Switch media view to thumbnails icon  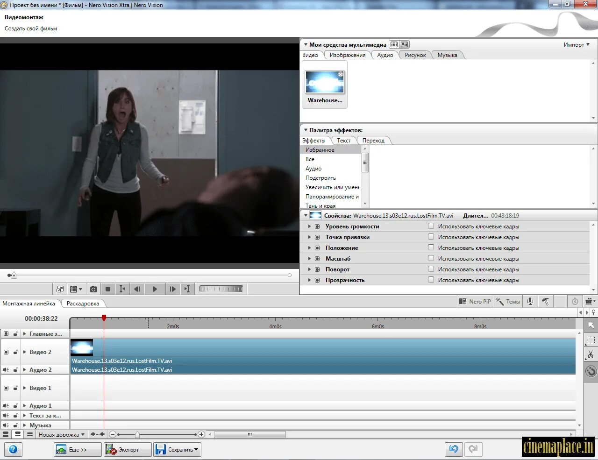point(405,44)
